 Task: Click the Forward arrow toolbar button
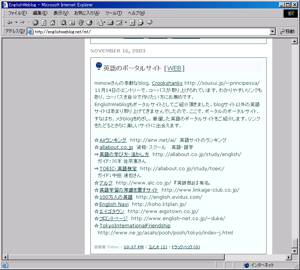click(22, 22)
